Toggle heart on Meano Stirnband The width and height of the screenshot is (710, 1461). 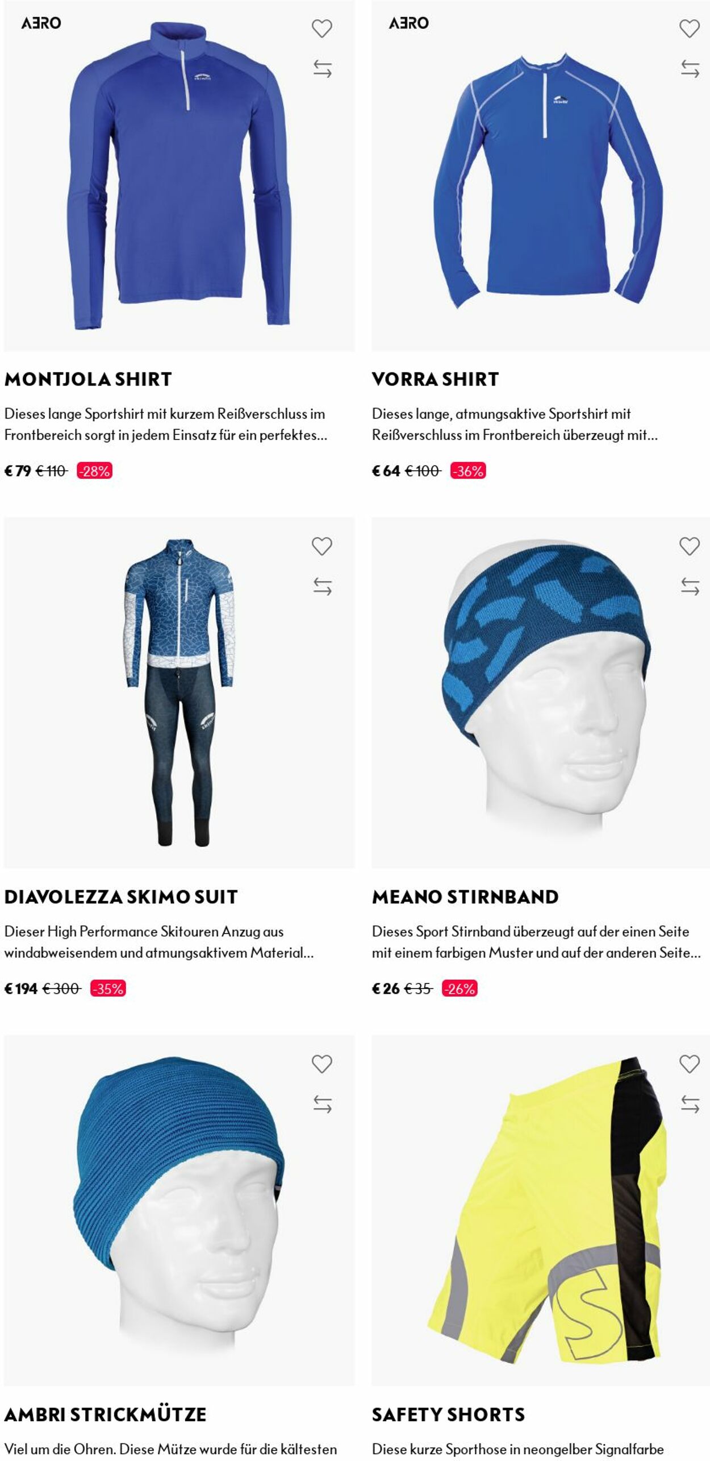[690, 546]
